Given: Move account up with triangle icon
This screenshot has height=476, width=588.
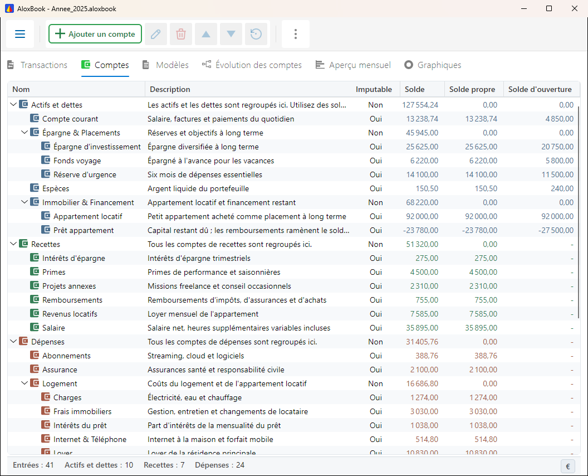Looking at the screenshot, I should pyautogui.click(x=206, y=34).
